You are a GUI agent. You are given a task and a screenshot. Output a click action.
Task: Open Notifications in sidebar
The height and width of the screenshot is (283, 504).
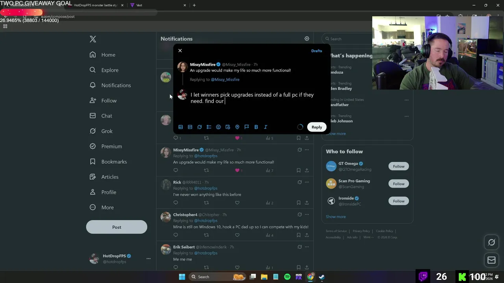(110, 85)
